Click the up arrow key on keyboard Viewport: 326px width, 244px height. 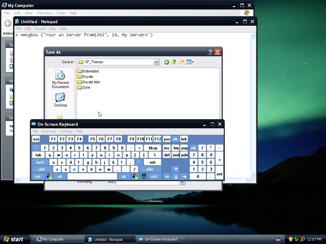(176, 169)
